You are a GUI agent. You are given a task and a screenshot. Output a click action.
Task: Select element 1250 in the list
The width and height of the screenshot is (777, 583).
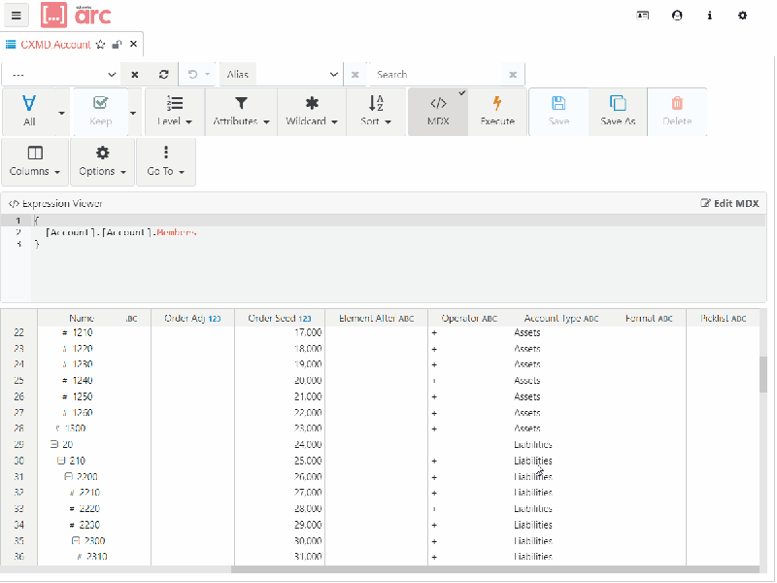pos(83,396)
